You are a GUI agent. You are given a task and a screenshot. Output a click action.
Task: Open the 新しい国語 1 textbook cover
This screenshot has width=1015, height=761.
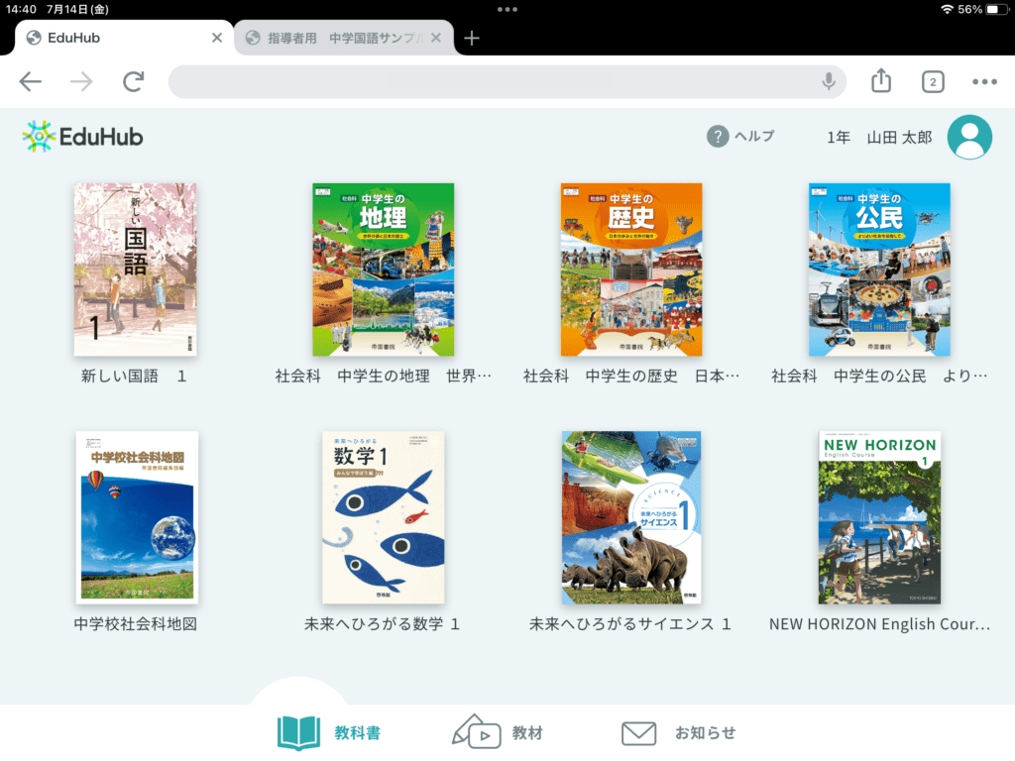point(135,270)
